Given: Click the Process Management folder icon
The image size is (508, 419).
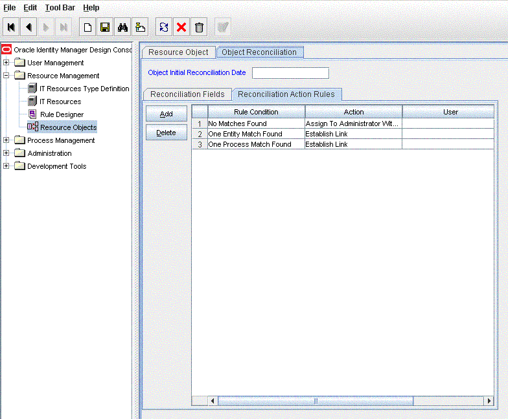Looking at the screenshot, I should pyautogui.click(x=19, y=140).
